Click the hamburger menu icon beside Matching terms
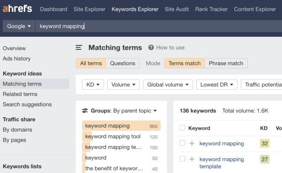 [79, 48]
